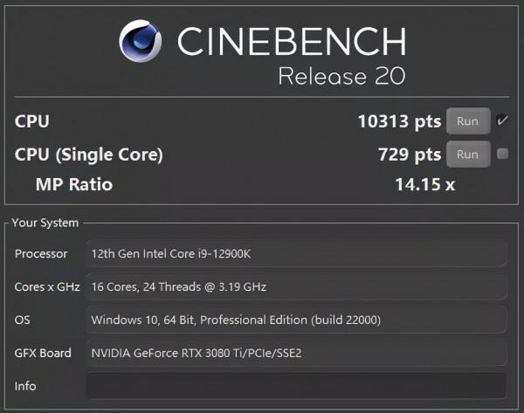Click the GFX Board label
This screenshot has width=524, height=413.
pos(43,354)
